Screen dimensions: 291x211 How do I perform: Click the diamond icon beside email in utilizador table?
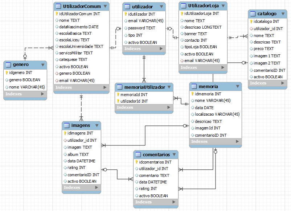126,21
